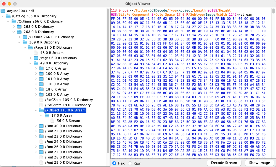The height and width of the screenshot is (167, 276).
Task: Select the /ExtGState 19 0 R Dictionary item
Action: 68,105
